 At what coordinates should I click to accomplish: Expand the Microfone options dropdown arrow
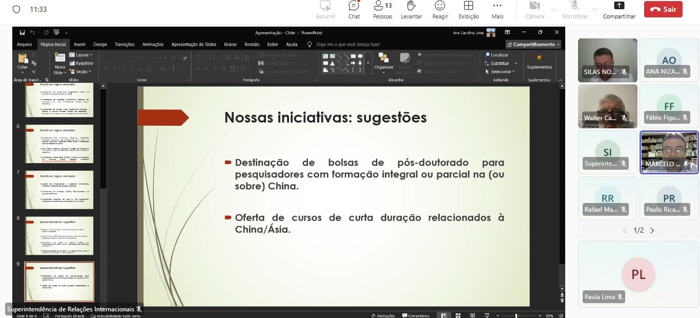tap(594, 10)
